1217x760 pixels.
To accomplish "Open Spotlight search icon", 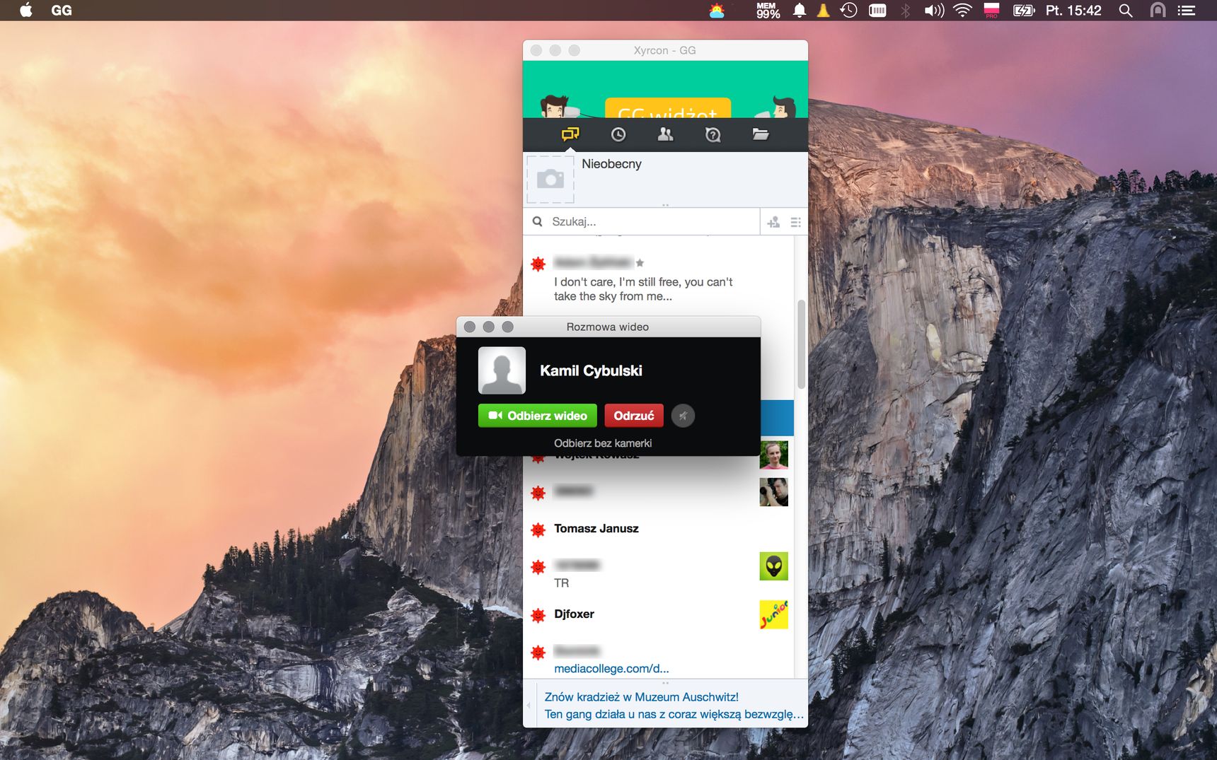I will coord(1125,11).
